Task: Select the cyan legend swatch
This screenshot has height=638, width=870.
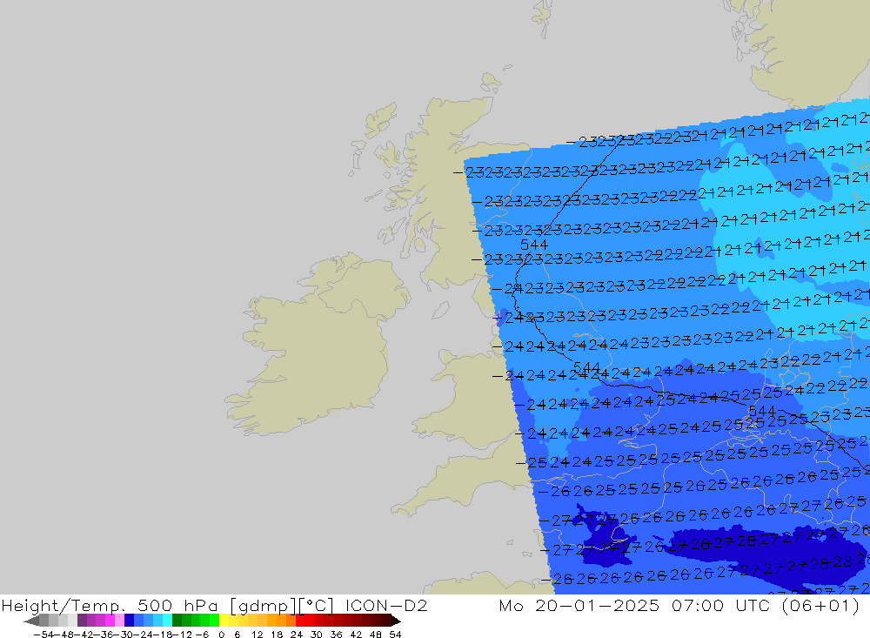Action: click(167, 621)
